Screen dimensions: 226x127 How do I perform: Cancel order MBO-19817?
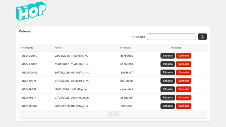pos(183,98)
